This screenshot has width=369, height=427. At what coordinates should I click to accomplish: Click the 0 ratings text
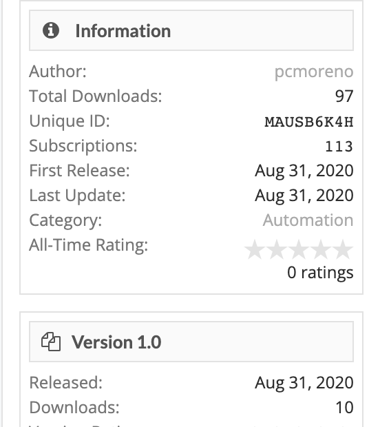point(320,272)
